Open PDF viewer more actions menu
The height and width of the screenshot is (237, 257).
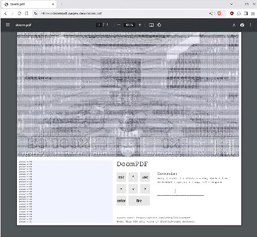tap(251, 25)
